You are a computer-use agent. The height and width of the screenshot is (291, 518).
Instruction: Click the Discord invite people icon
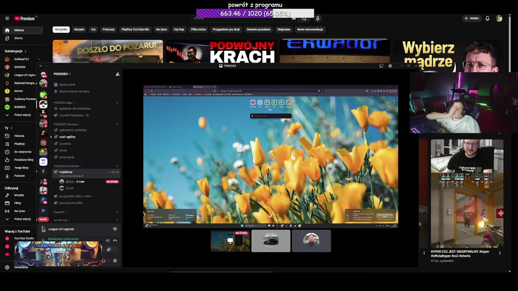[117, 74]
